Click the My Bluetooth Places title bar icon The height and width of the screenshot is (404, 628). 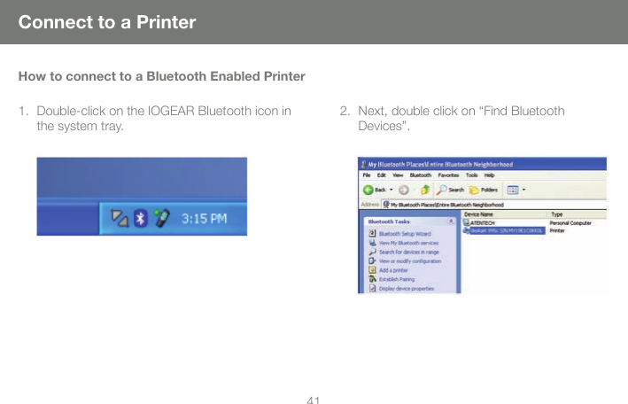pyautogui.click(x=363, y=164)
